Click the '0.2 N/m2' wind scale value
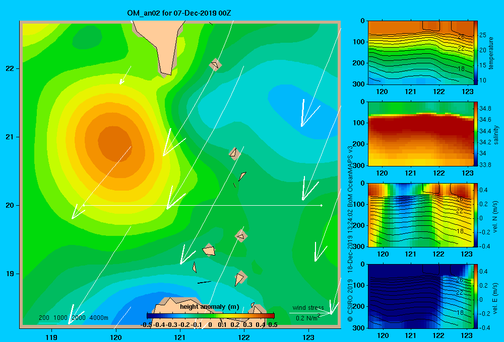 308,318
